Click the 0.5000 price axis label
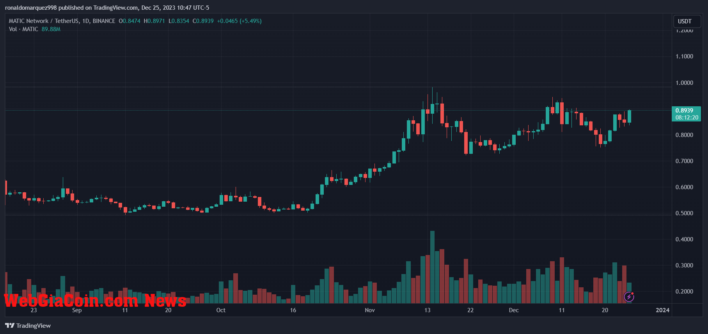This screenshot has width=708, height=334. (x=684, y=213)
